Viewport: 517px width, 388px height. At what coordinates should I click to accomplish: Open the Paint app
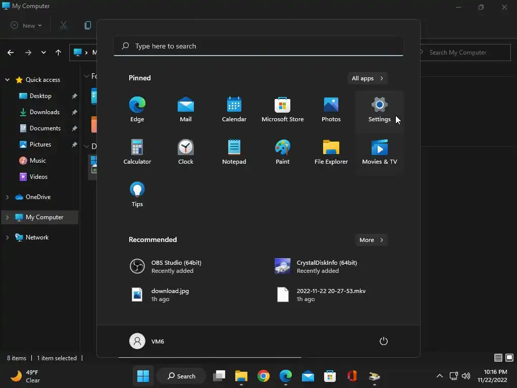pyautogui.click(x=283, y=153)
